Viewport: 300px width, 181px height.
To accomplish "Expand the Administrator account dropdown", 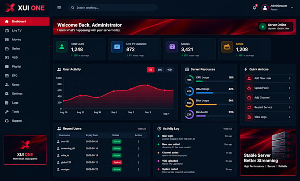I will point(292,8).
